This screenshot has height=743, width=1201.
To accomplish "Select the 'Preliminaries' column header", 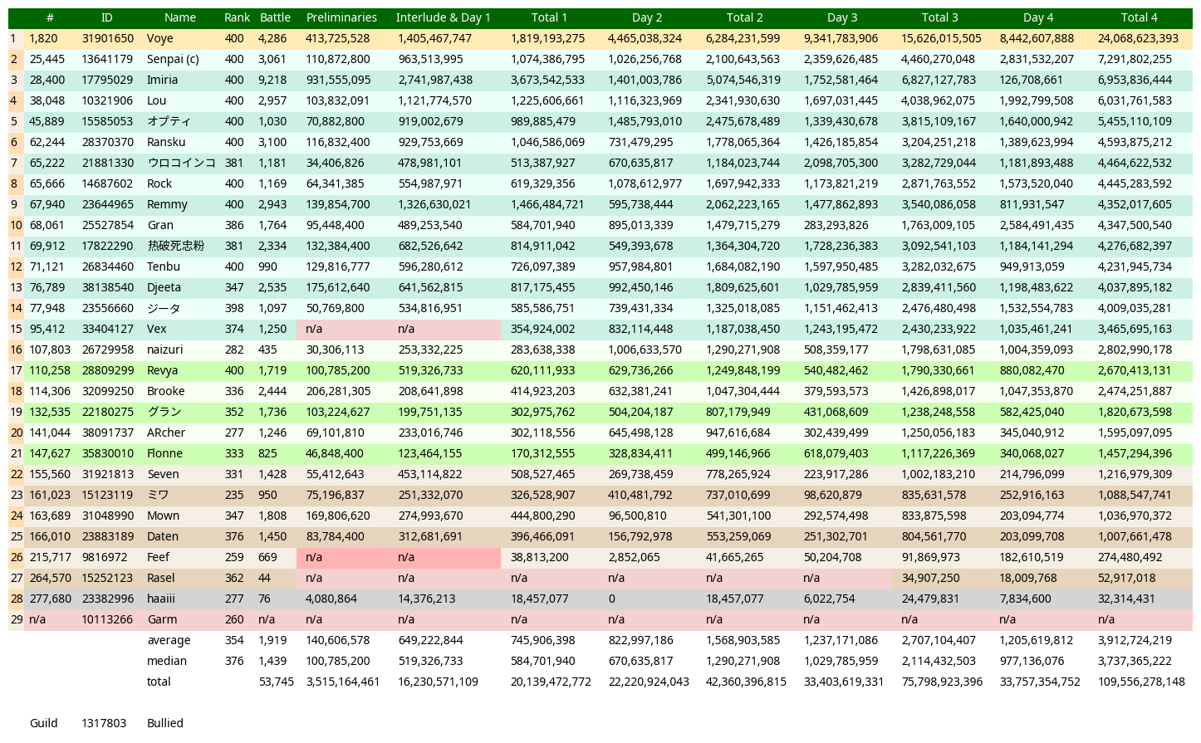I will tap(341, 17).
